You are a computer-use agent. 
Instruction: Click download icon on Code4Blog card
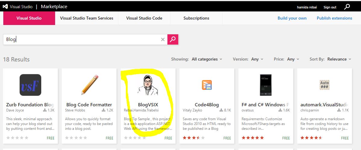(x=222, y=110)
